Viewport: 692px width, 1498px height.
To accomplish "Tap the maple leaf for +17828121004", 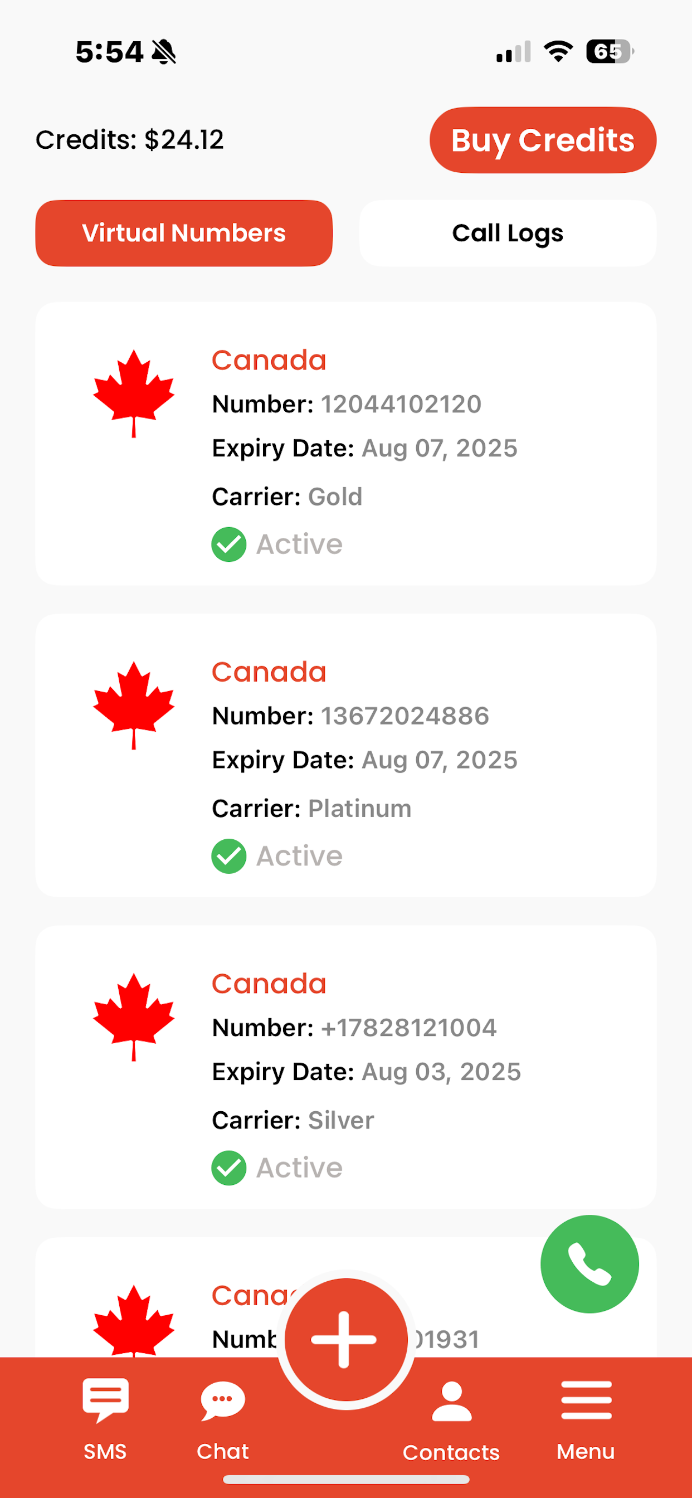I will tap(134, 1016).
